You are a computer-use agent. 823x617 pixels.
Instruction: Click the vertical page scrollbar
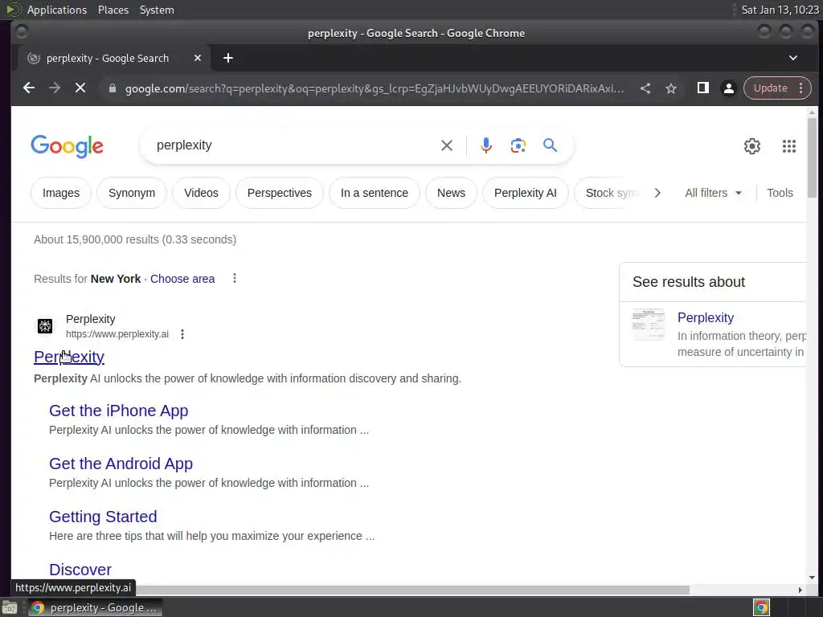[812, 158]
